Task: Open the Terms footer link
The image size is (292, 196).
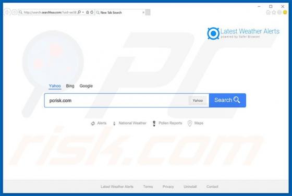Action: 148,187
